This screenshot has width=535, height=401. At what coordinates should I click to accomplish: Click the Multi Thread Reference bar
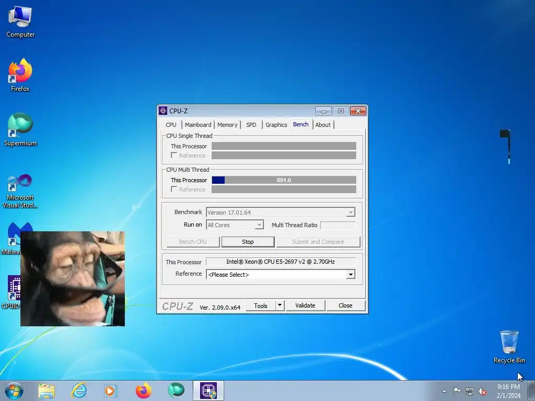tap(284, 189)
